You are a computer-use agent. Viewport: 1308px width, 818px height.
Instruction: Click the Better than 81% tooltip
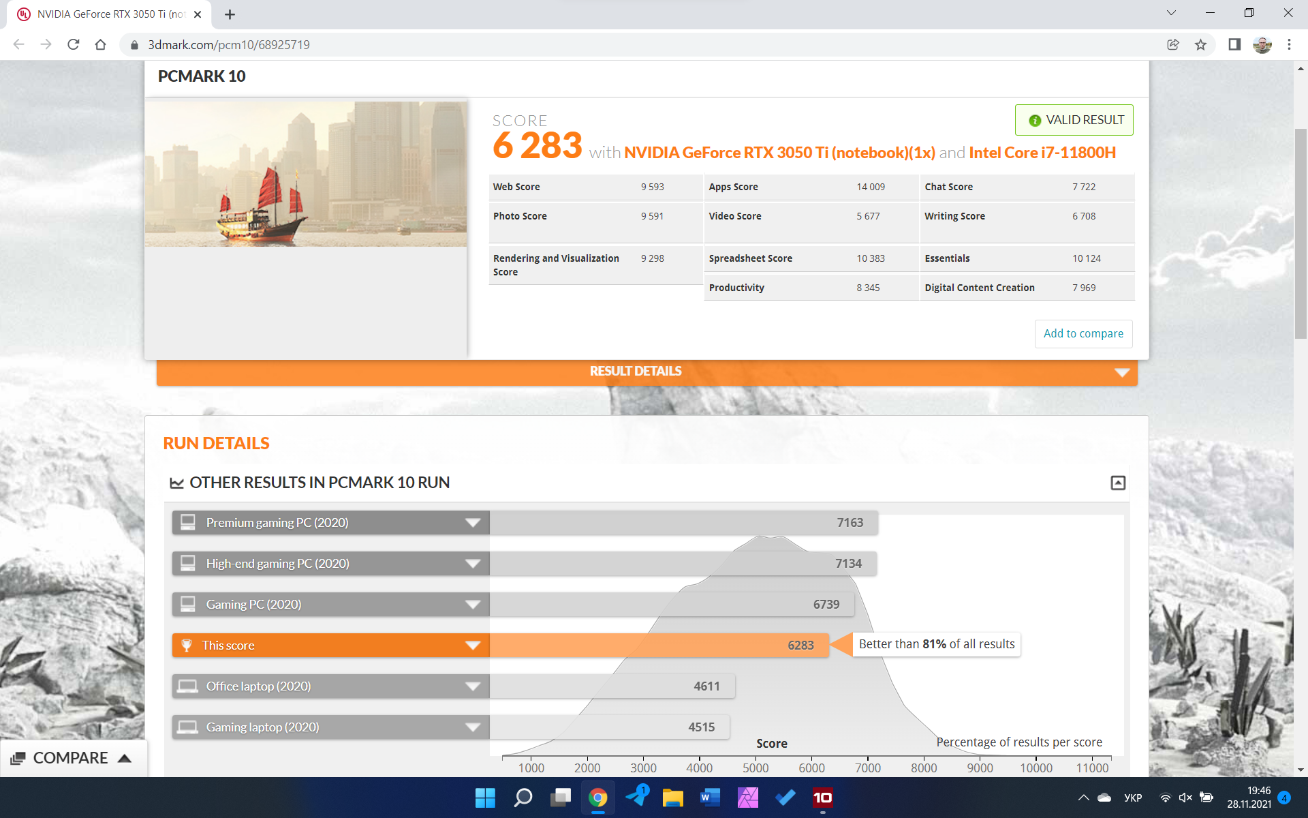936,644
